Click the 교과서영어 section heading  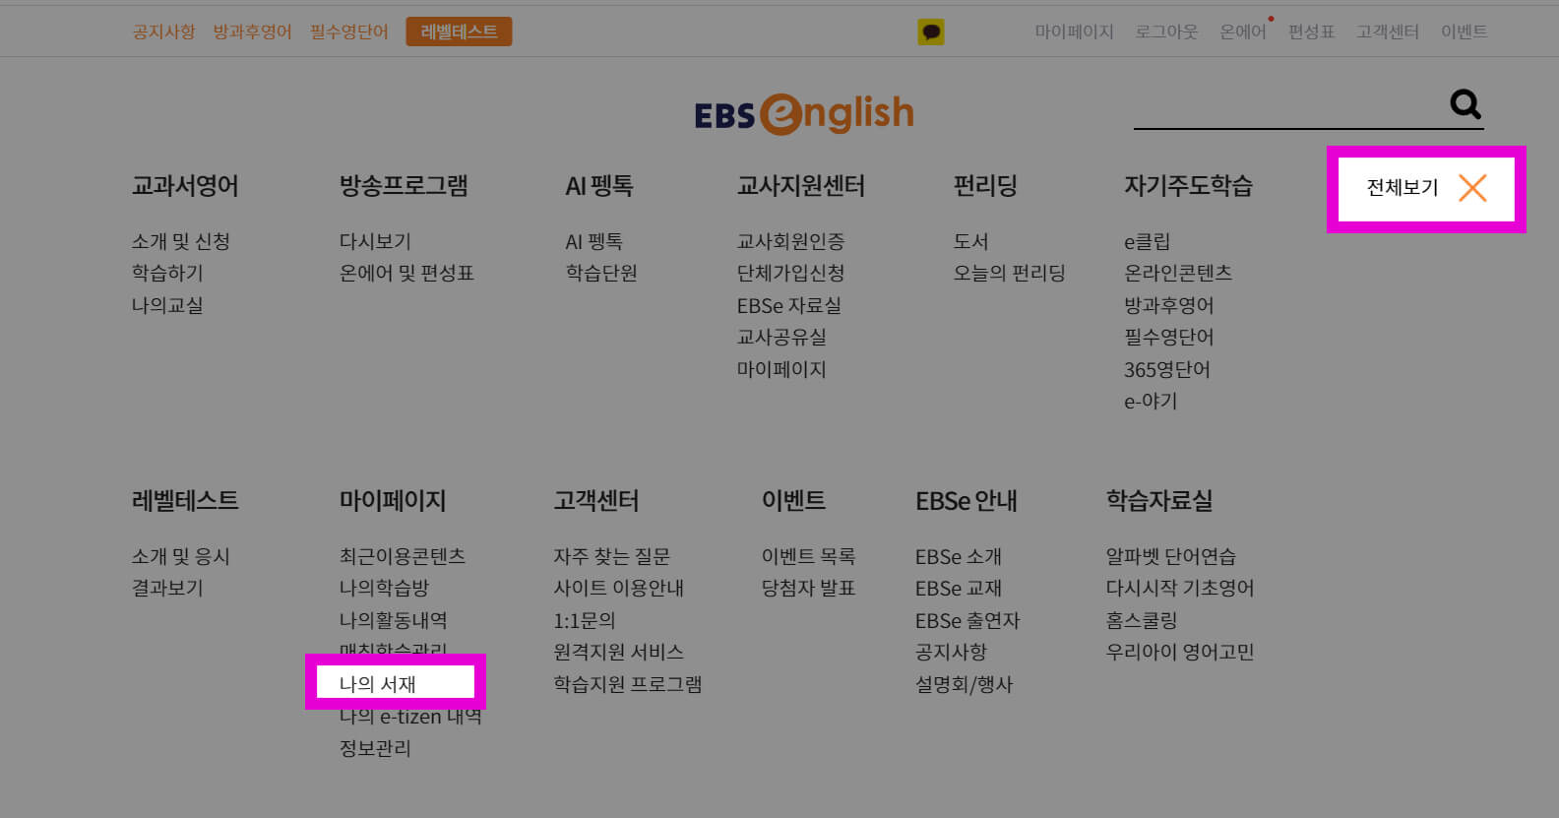coord(185,186)
